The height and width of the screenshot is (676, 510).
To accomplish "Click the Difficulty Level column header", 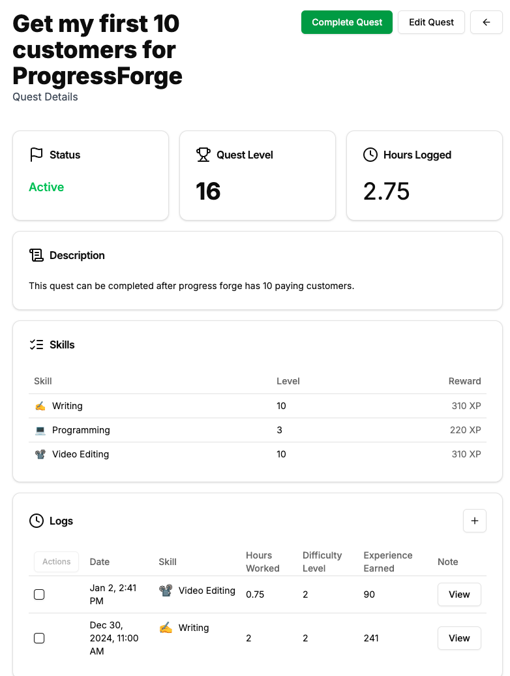I will click(x=322, y=562).
